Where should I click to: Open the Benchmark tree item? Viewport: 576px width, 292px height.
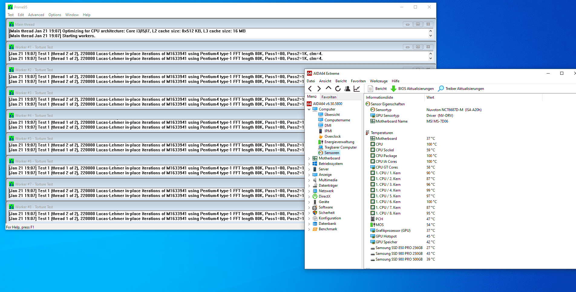tap(328, 229)
